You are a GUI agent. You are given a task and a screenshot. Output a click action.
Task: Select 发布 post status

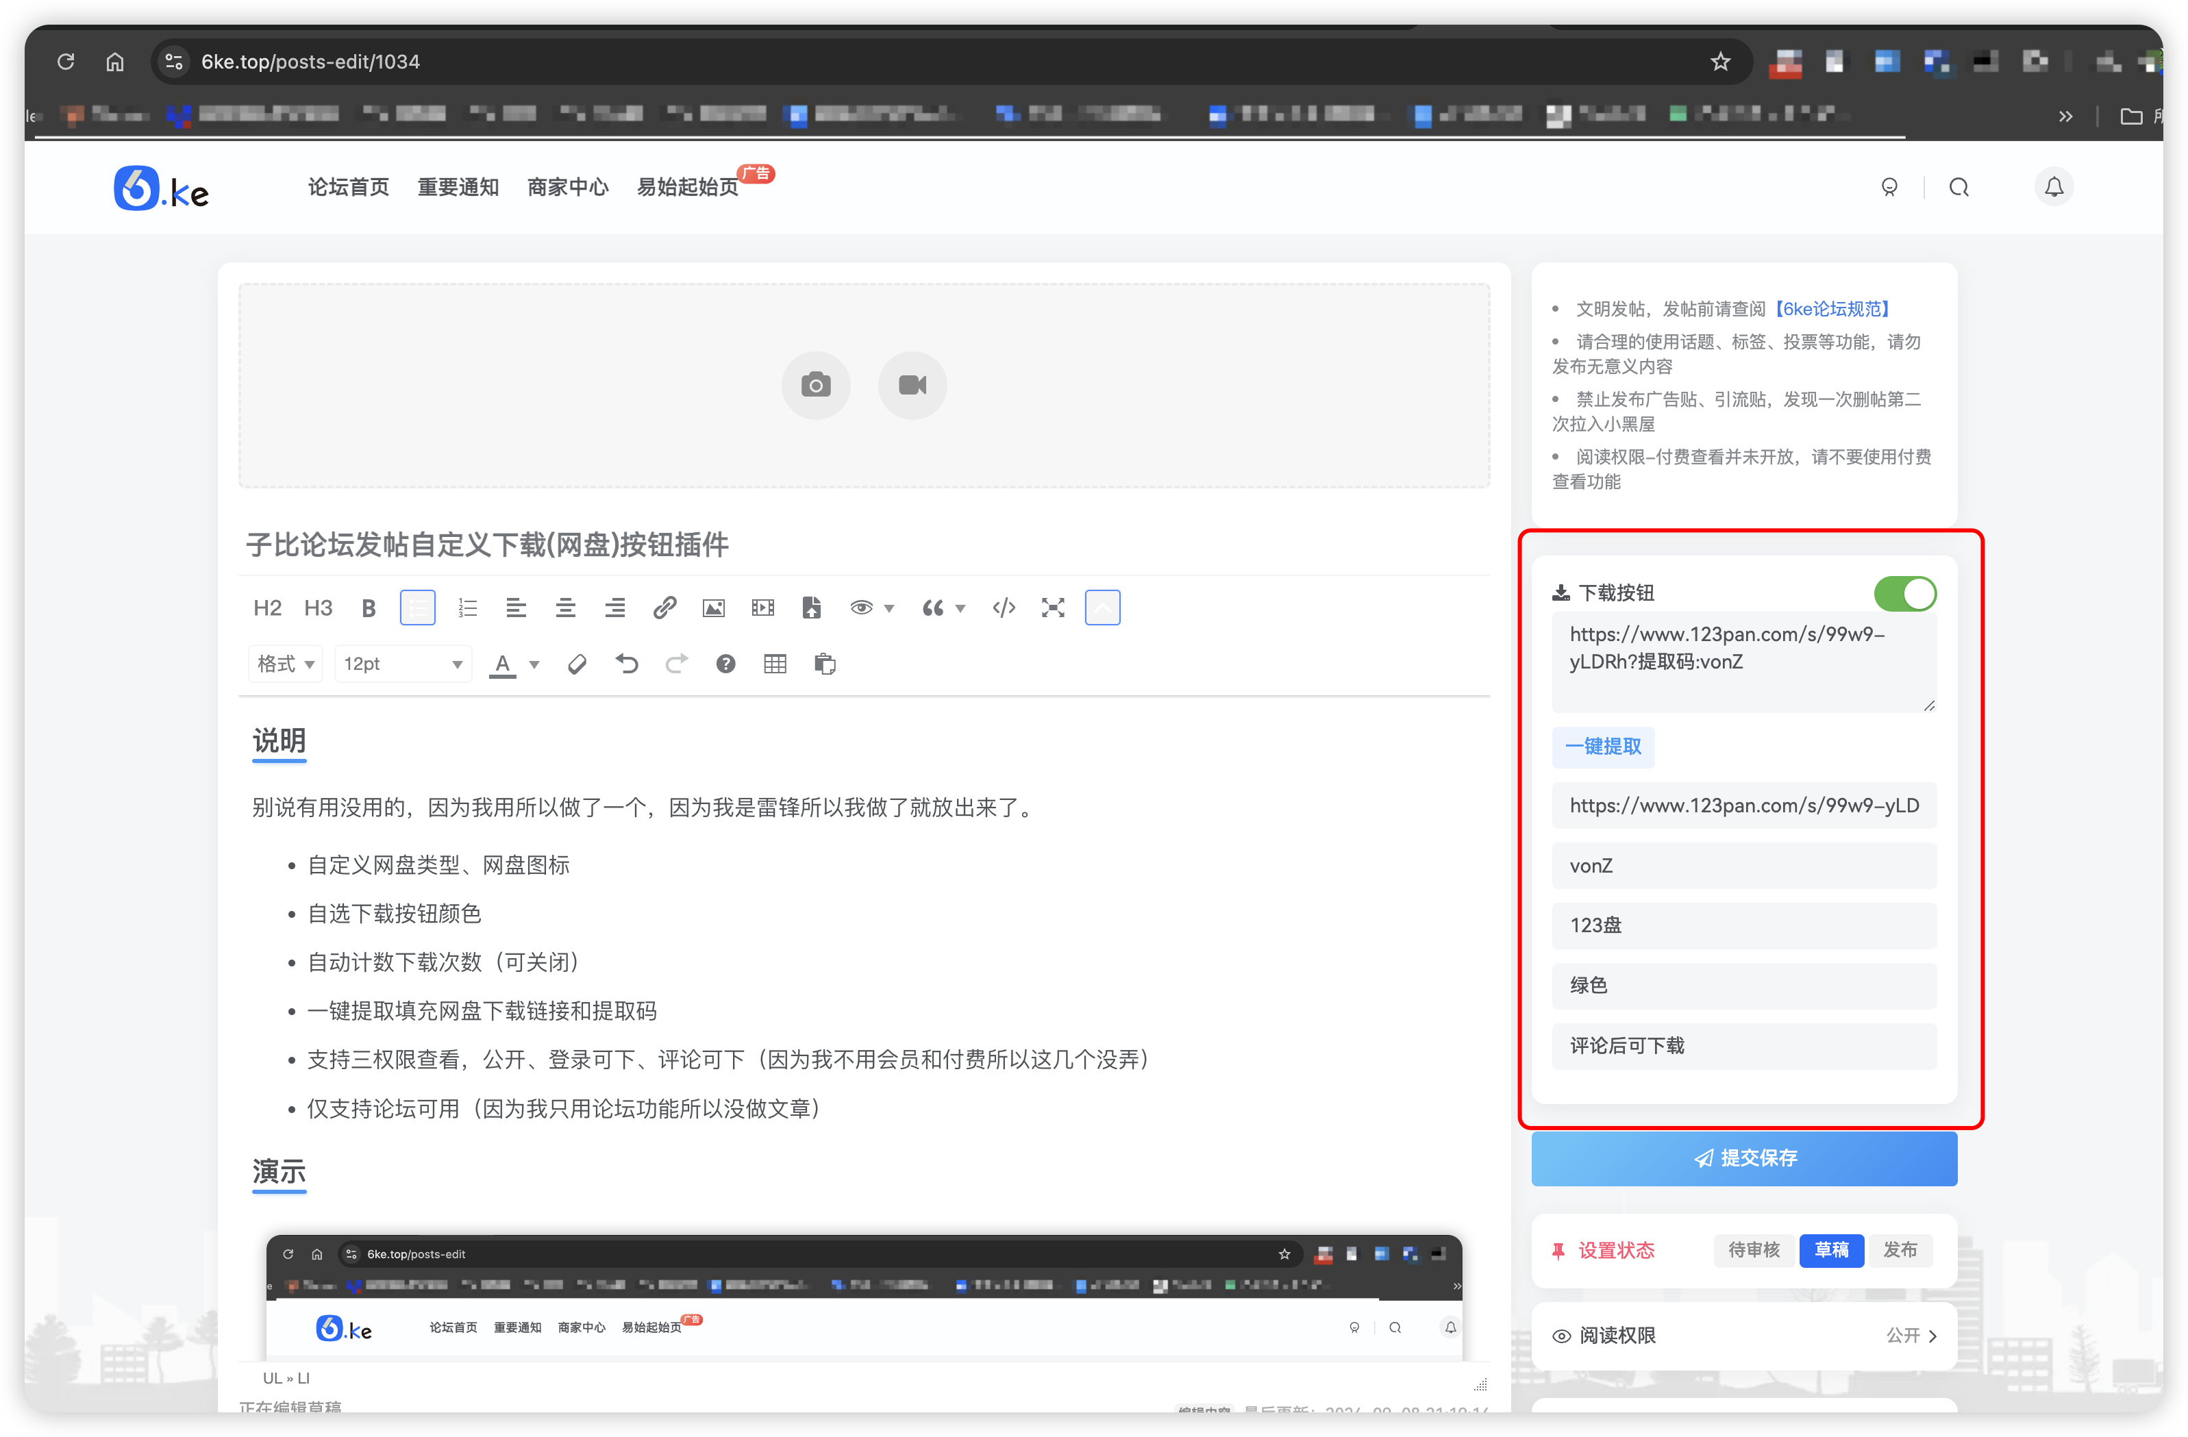tap(1900, 1251)
